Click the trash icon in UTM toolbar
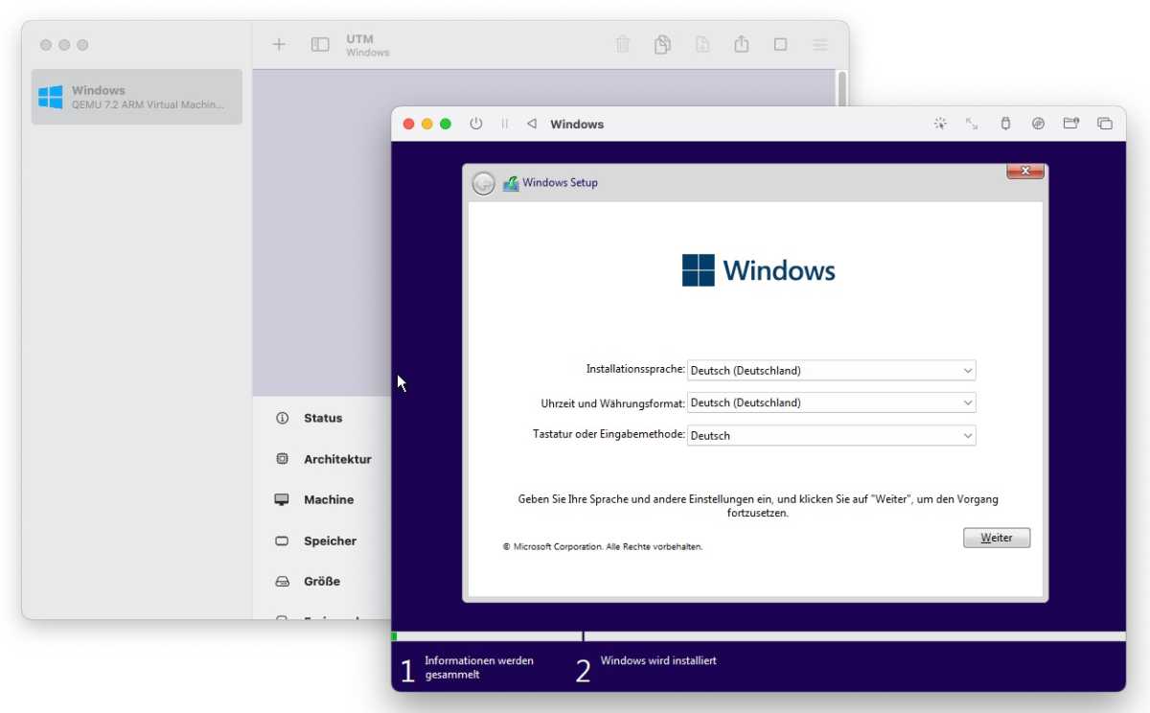 [x=623, y=44]
